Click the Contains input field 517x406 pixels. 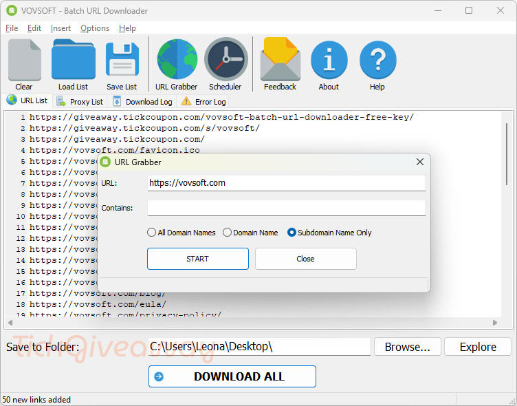[287, 208]
